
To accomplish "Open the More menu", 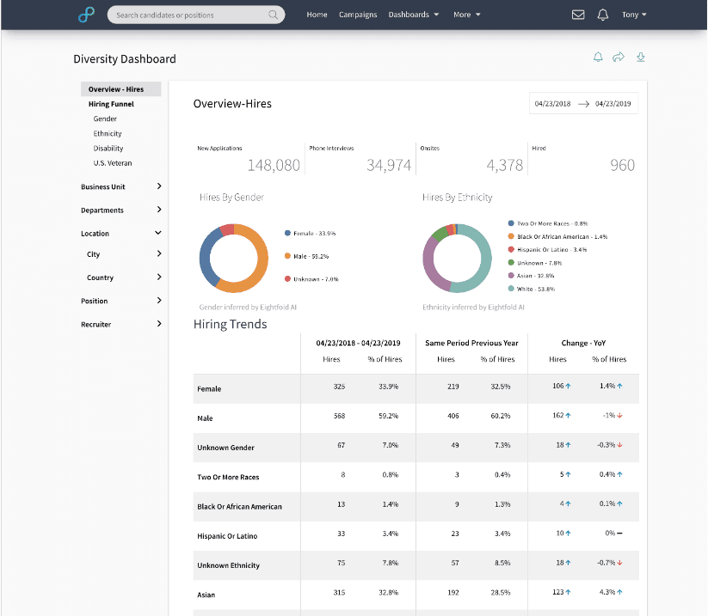I will pyautogui.click(x=466, y=15).
